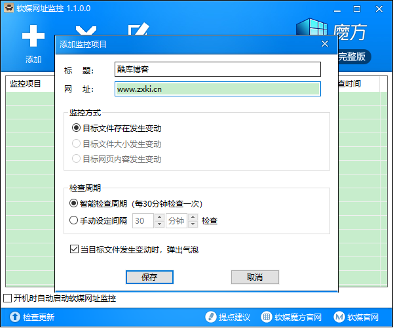Click the interval value 30 spinner box
This screenshot has width=393, height=328.
click(x=144, y=221)
